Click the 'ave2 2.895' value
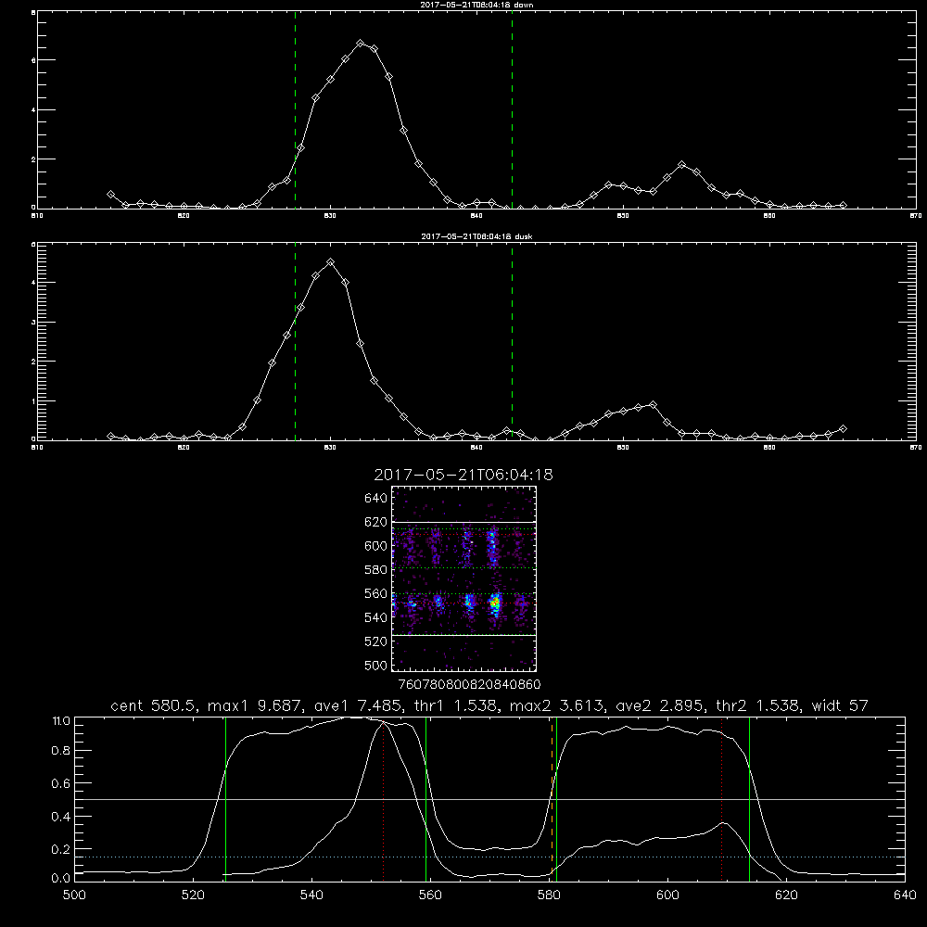Screen dimensions: 927x927 [660, 705]
